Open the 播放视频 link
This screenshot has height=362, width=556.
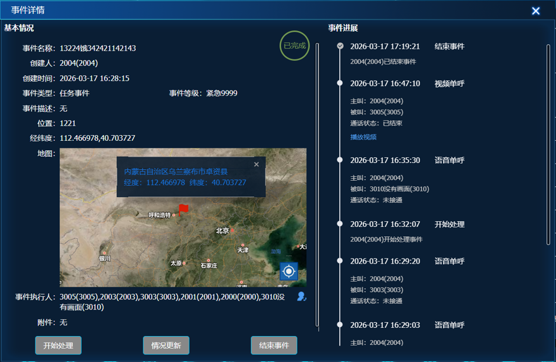(363, 137)
